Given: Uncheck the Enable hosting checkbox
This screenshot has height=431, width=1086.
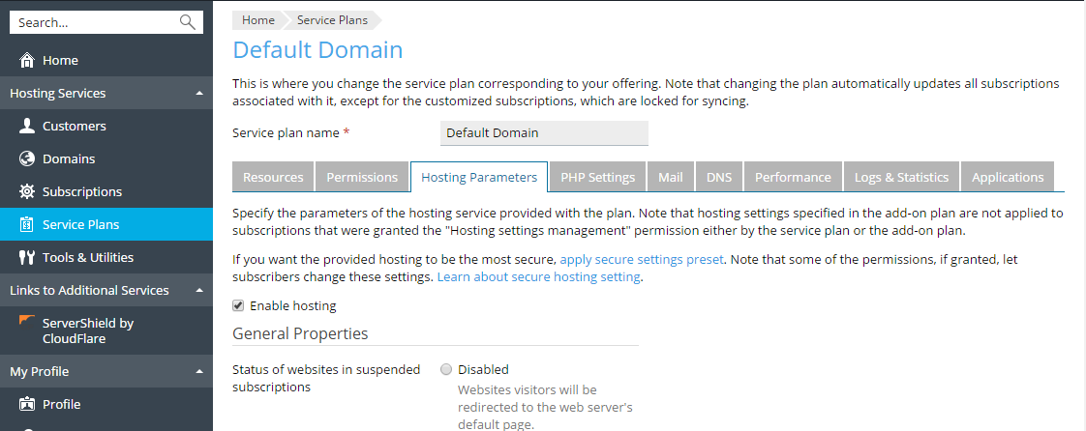Looking at the screenshot, I should coord(238,305).
